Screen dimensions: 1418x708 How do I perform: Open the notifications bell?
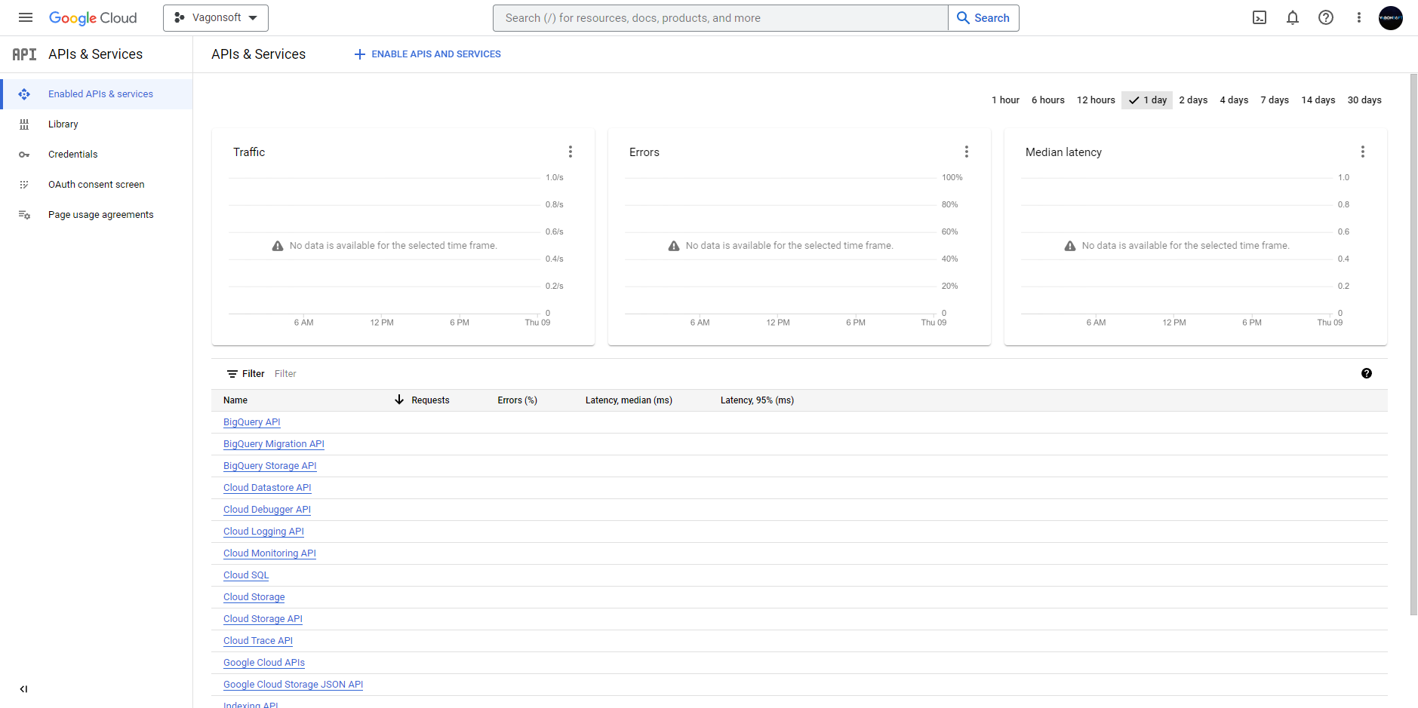pos(1293,17)
